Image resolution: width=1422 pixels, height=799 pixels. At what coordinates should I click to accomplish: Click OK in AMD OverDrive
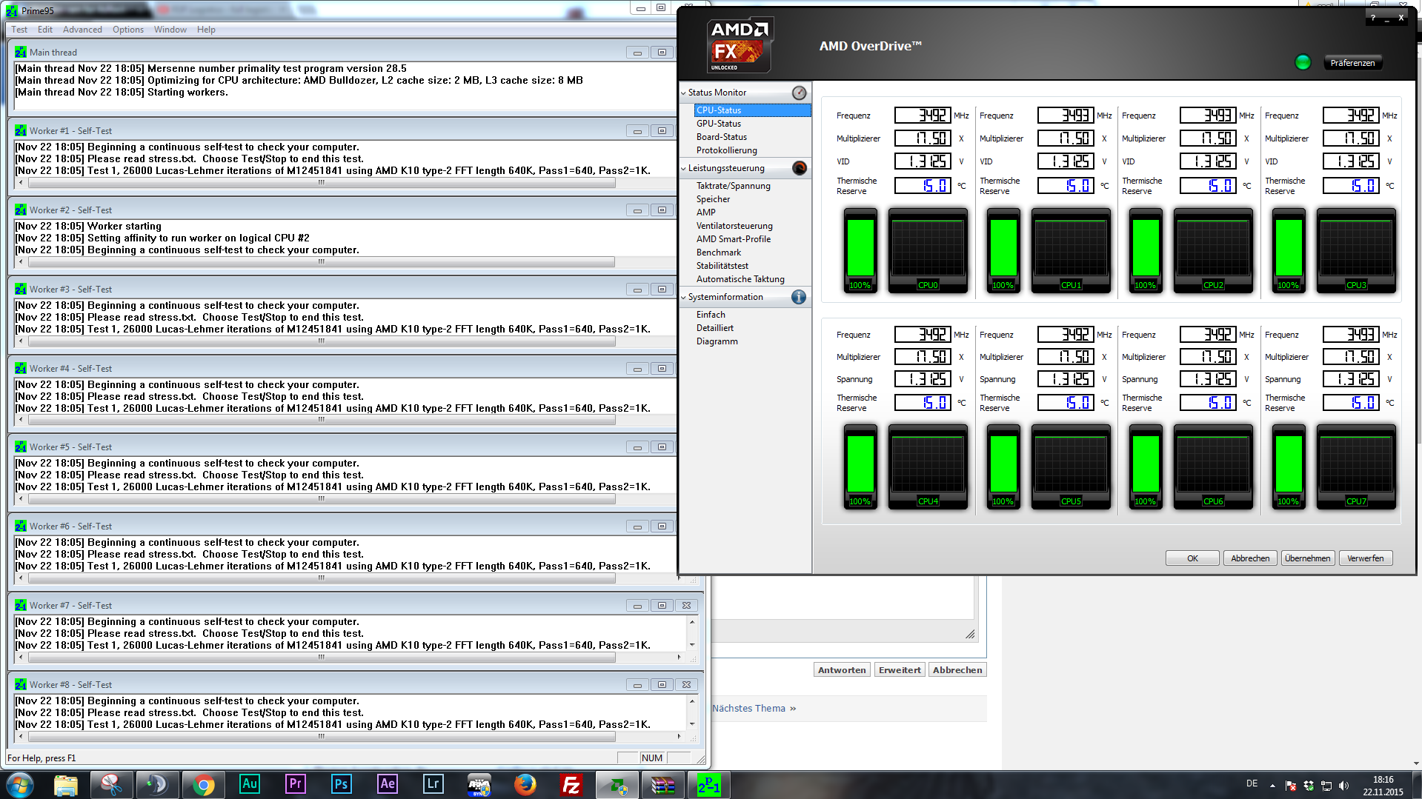tap(1192, 558)
